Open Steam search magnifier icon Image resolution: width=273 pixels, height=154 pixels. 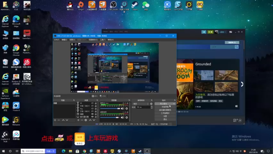pyautogui.click(x=236, y=47)
